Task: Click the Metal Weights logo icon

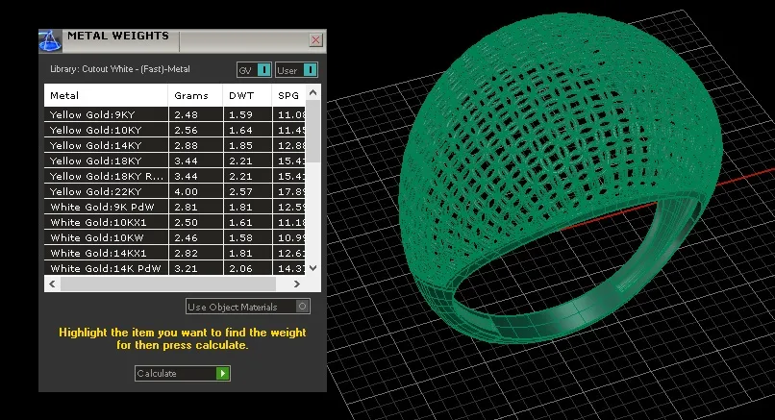Action: click(50, 40)
